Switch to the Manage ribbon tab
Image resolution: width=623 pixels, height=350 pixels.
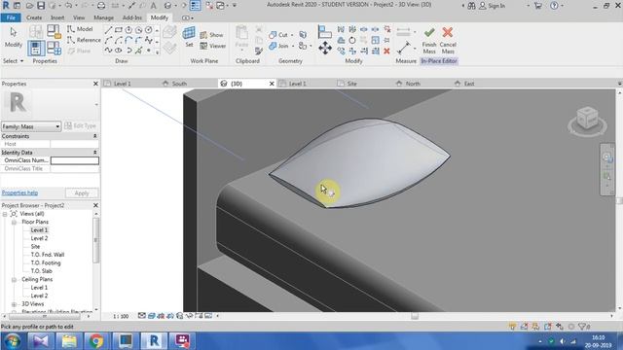click(x=104, y=17)
